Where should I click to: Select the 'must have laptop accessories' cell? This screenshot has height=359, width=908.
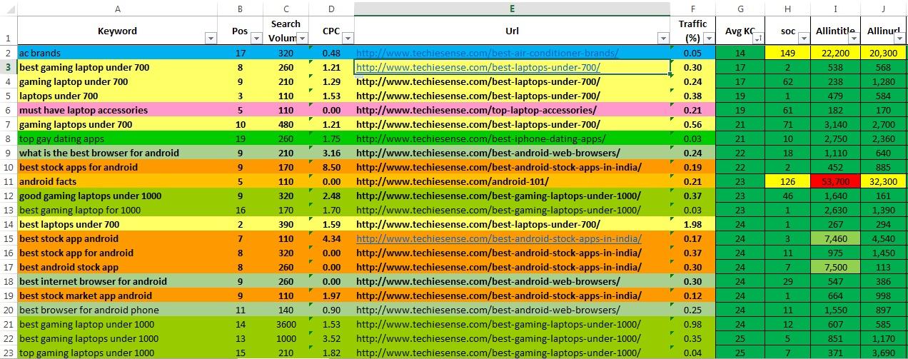click(x=84, y=110)
